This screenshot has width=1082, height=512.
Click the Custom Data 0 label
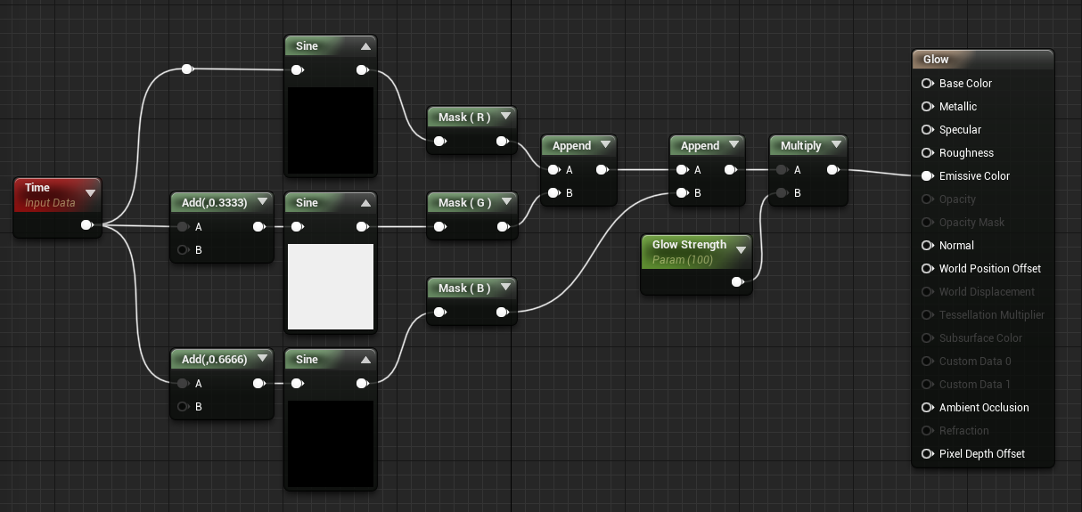pyautogui.click(x=975, y=361)
